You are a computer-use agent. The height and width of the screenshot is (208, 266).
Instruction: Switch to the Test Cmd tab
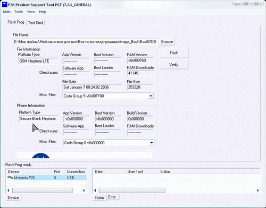[x=36, y=23]
